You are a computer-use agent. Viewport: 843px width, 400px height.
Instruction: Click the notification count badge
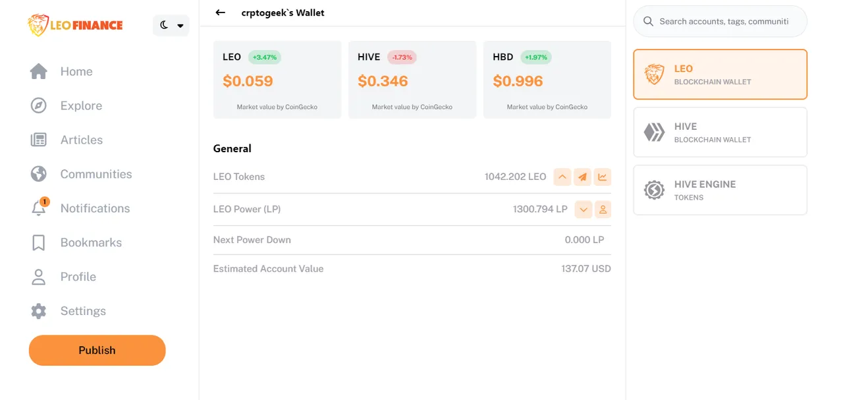pos(44,202)
